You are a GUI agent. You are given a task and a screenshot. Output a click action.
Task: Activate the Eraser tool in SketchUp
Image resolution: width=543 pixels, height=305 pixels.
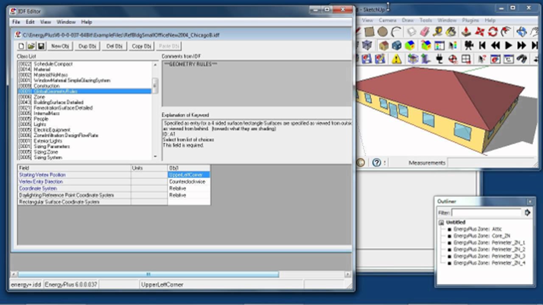pos(423,32)
